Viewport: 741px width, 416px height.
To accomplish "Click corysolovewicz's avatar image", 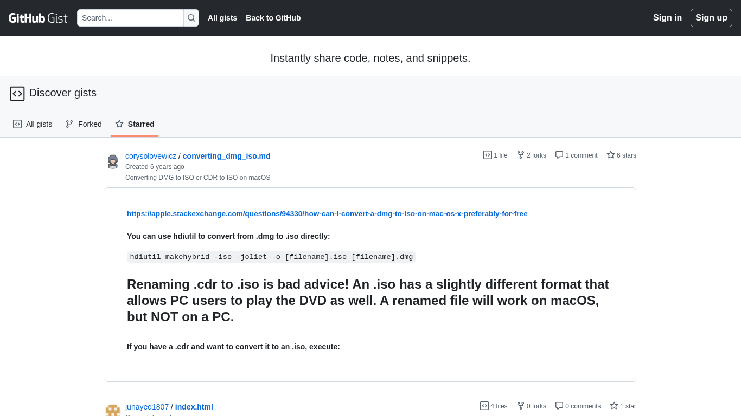I will tap(113, 161).
